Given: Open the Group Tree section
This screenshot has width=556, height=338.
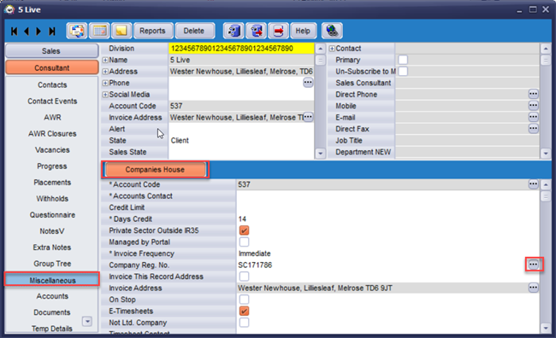Looking at the screenshot, I should pos(52,264).
